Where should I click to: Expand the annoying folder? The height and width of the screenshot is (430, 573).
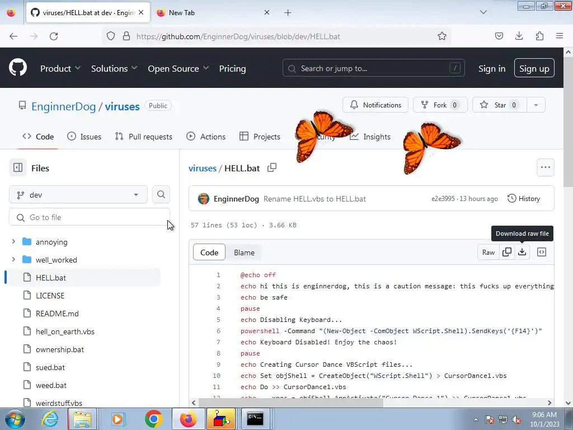click(x=13, y=242)
